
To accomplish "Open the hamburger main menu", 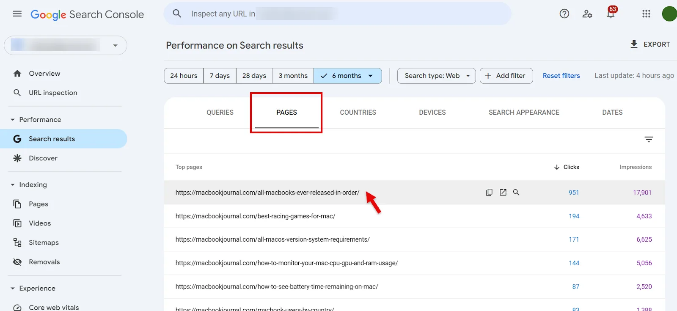I will coord(17,14).
